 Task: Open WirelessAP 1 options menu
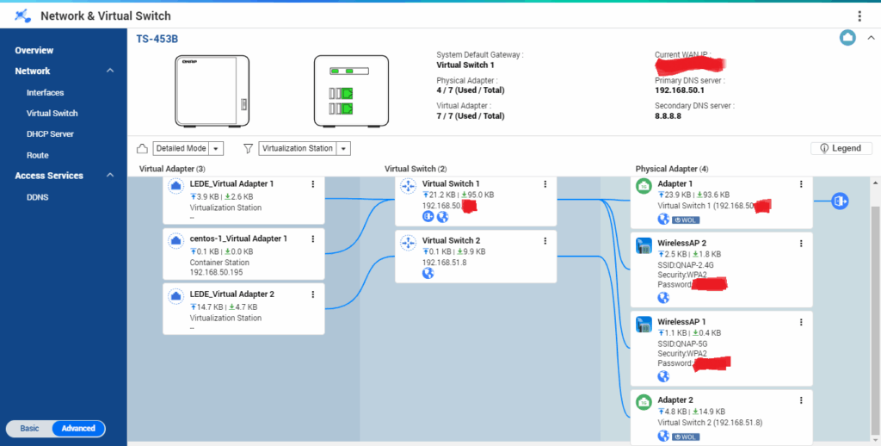tap(801, 322)
